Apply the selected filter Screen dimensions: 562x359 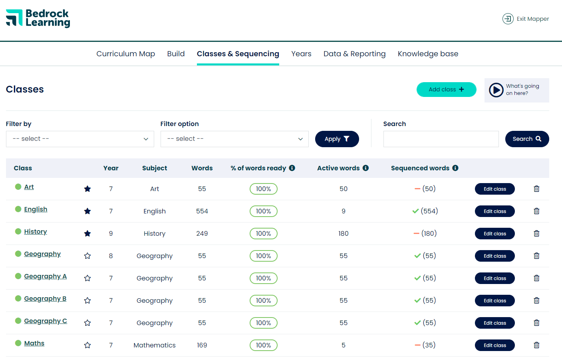(337, 139)
